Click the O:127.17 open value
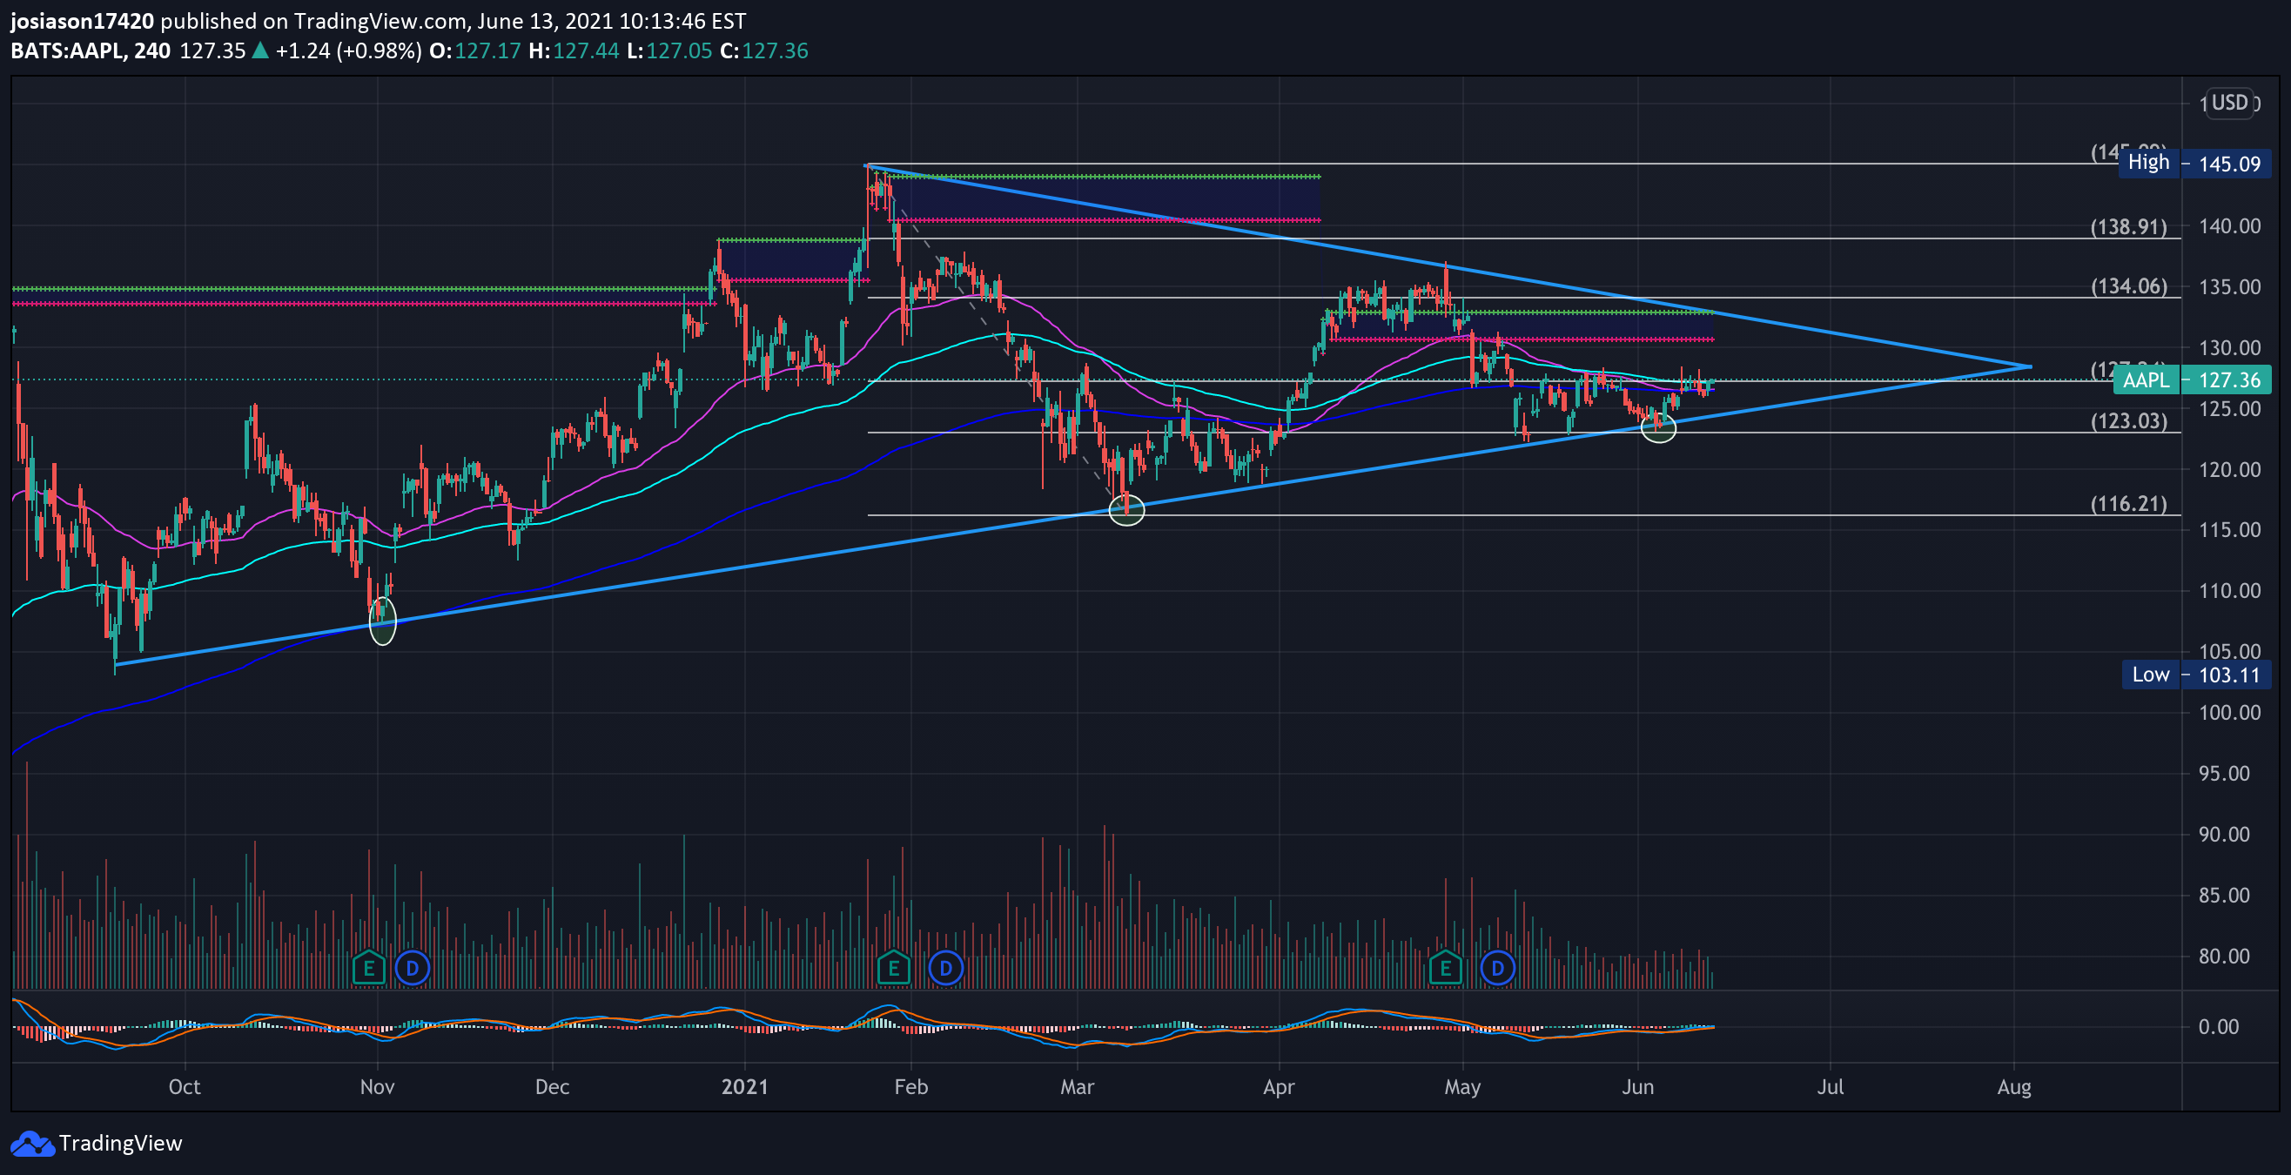This screenshot has width=2291, height=1175. (x=475, y=50)
